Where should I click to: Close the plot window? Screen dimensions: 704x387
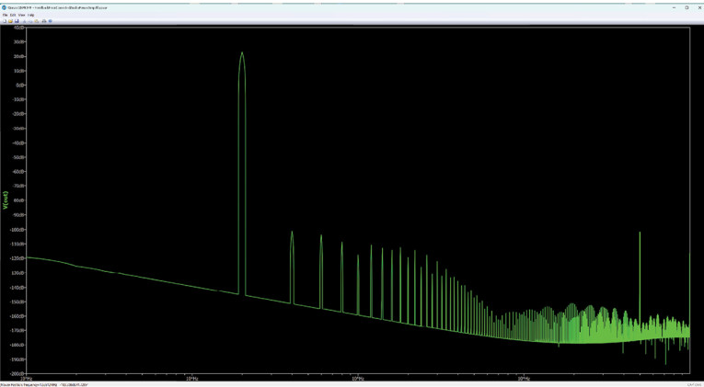698,7
